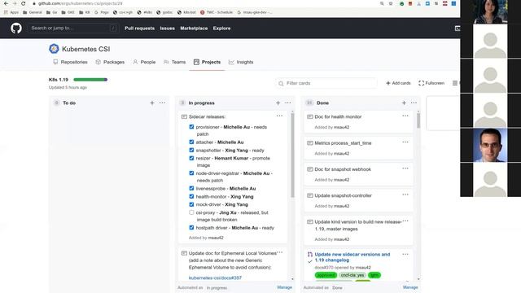521x293 pixels.
Task: Open Kubernetes CSI organization avatar
Action: pos(54,49)
